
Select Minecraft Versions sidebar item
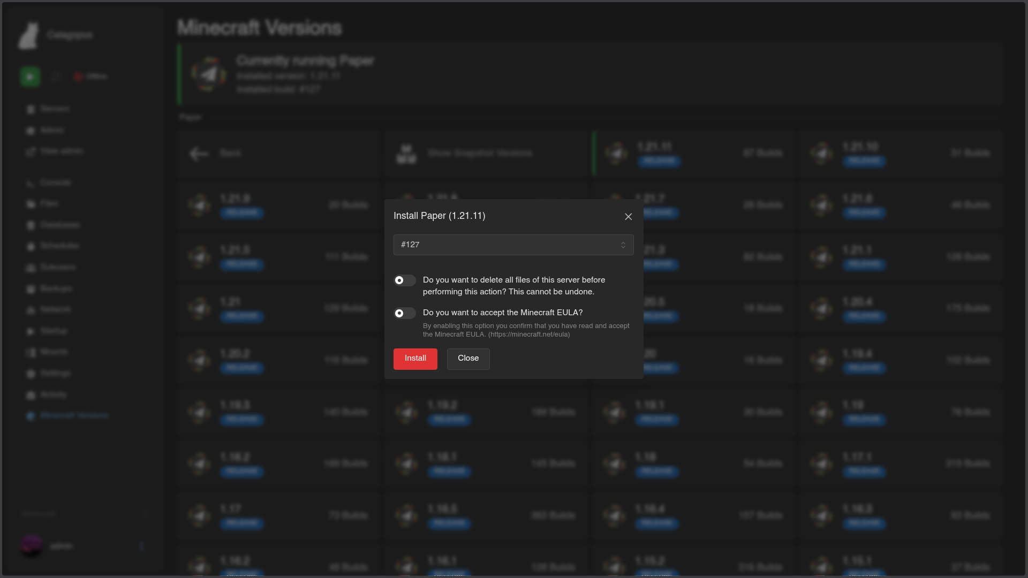click(x=74, y=415)
